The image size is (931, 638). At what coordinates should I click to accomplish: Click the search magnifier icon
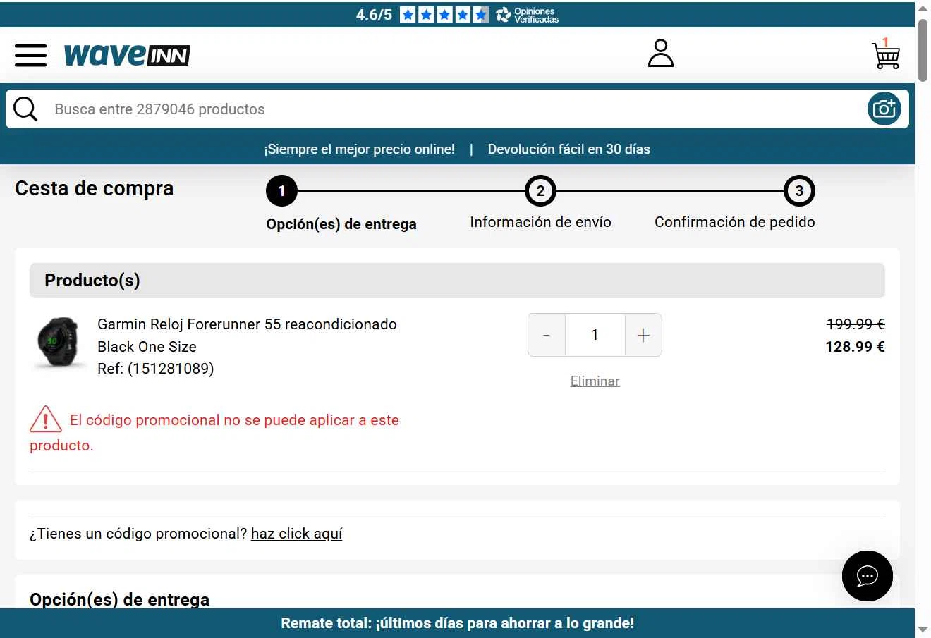point(25,109)
